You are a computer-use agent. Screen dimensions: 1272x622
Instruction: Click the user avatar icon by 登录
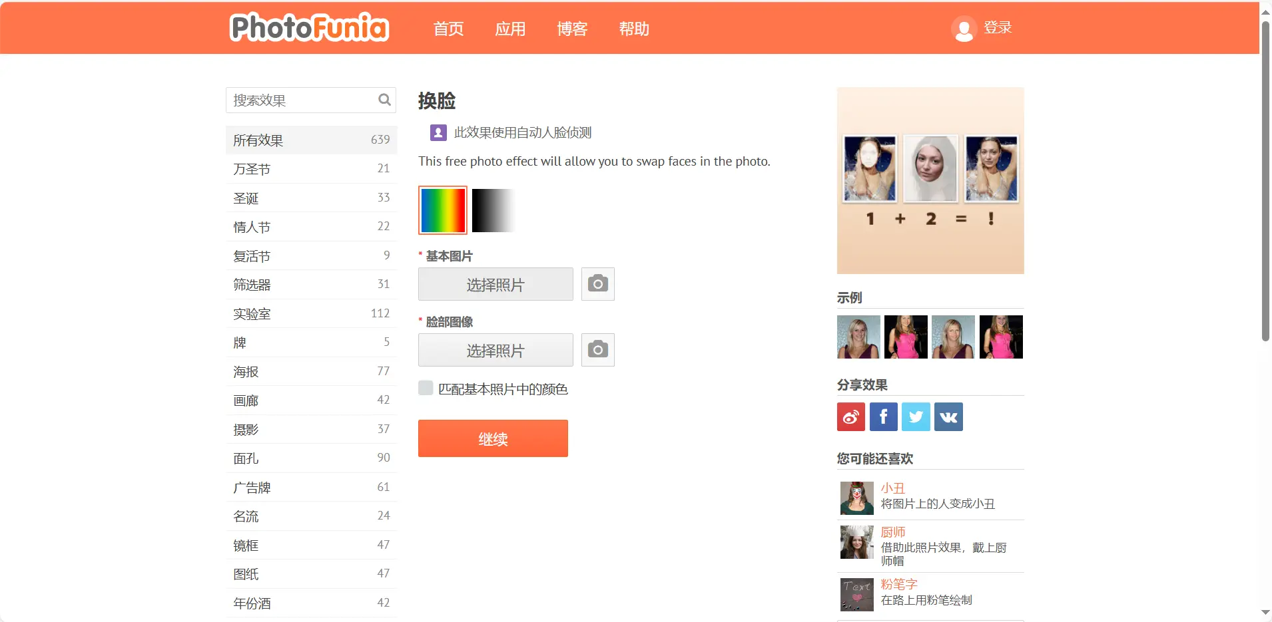pyautogui.click(x=963, y=29)
